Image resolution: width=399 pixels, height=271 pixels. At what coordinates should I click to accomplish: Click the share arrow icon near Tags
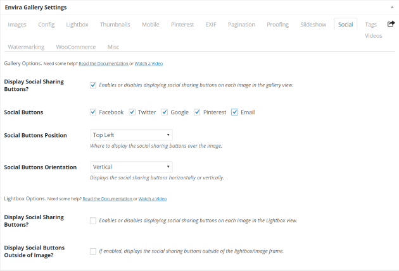[x=391, y=24]
